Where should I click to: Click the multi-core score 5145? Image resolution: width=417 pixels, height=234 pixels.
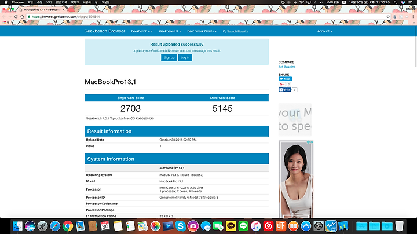[x=222, y=108]
